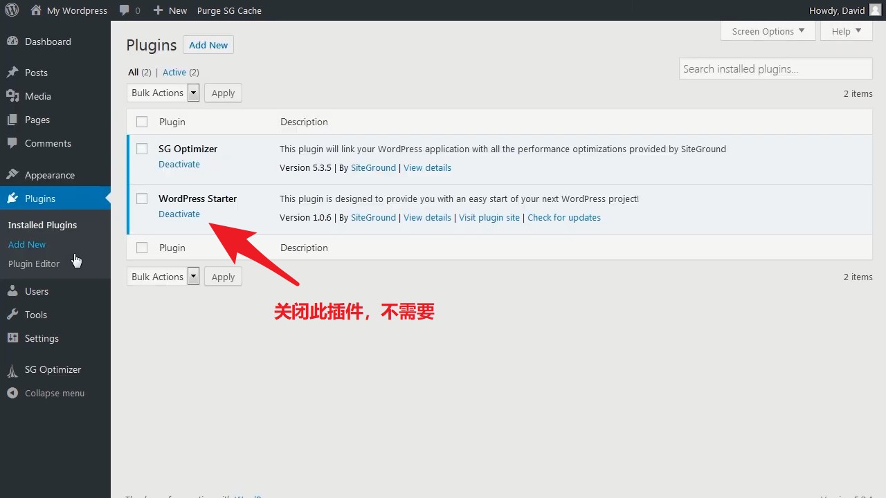Screen dimensions: 886x498
Task: Open SiteGround author link for WordPress Starter
Action: click(x=373, y=217)
